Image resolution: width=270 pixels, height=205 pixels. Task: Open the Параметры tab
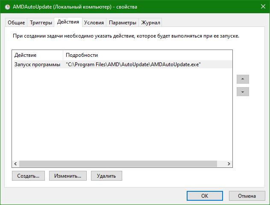[123, 23]
